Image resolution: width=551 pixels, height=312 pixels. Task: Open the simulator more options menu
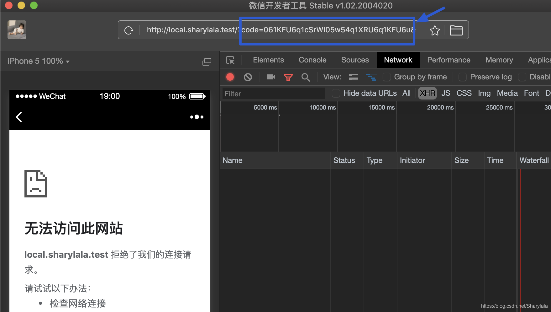[197, 117]
